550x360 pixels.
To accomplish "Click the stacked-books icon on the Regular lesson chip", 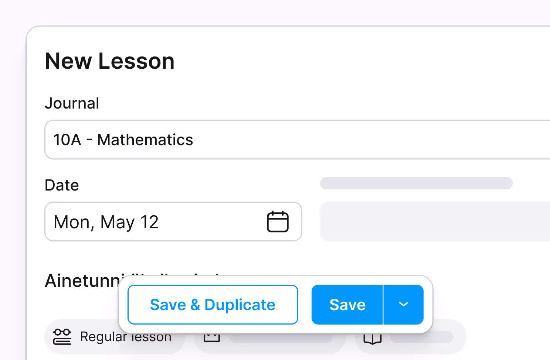I will pyautogui.click(x=62, y=336).
